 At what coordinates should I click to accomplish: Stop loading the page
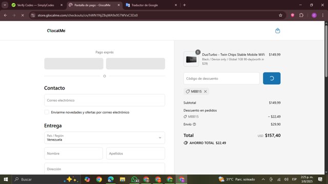[23, 15]
